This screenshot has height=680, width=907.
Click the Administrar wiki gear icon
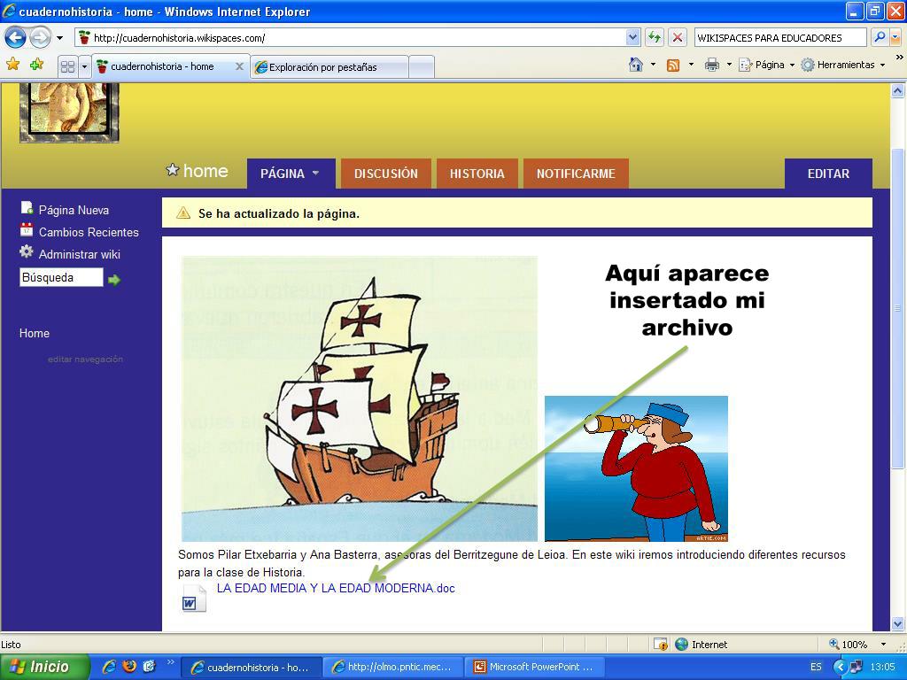27,251
